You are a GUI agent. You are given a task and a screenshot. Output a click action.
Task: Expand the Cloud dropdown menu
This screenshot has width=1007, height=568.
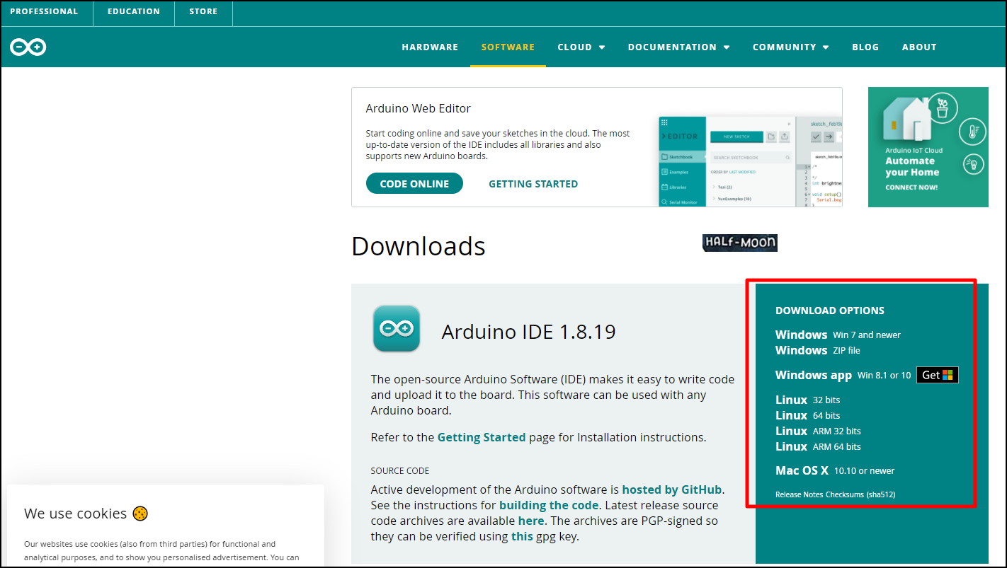[581, 47]
